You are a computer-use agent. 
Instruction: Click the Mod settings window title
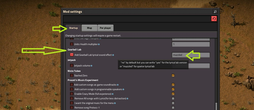72,12
